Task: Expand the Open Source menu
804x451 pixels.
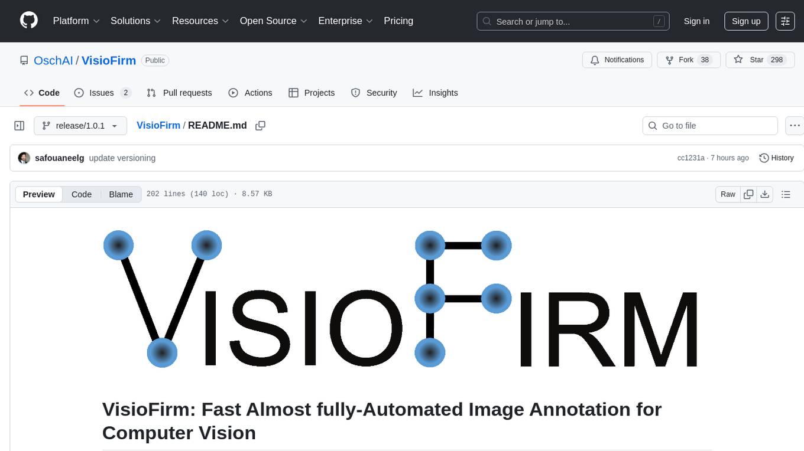Action: point(273,21)
